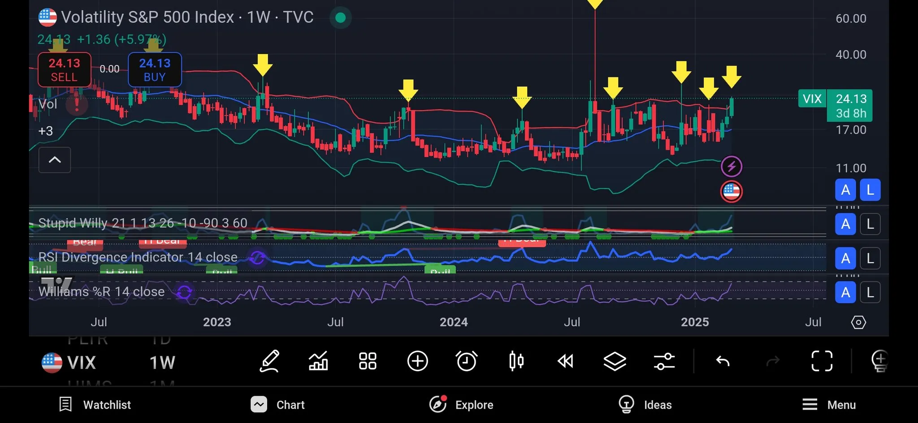Screen dimensions: 918x423
Task: Tap the US flag symbol logo in header
Action: coord(48,17)
